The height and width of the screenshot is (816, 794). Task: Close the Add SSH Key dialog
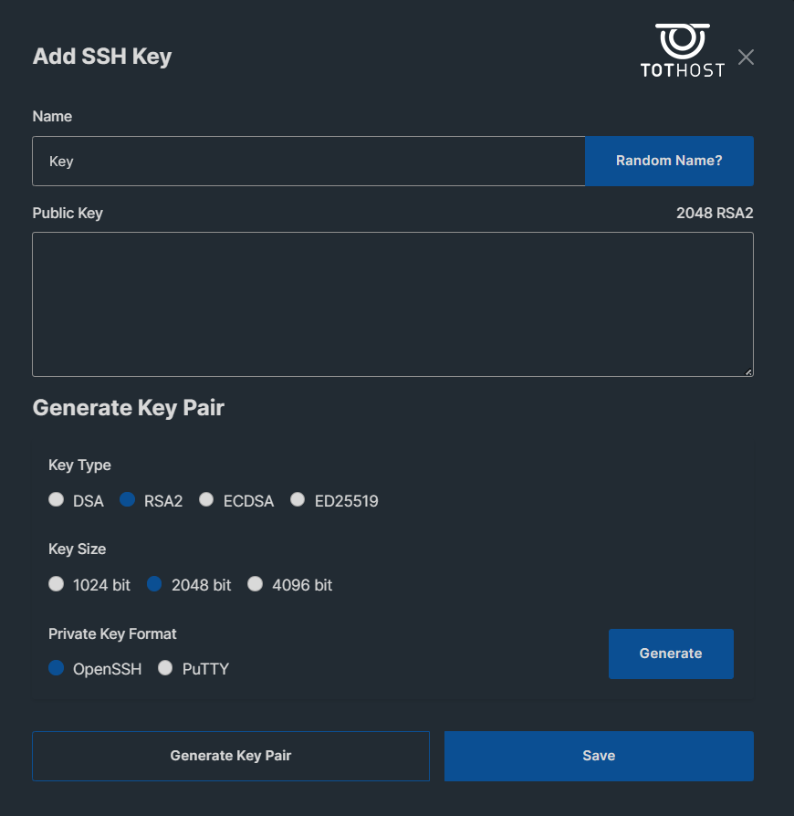click(746, 58)
